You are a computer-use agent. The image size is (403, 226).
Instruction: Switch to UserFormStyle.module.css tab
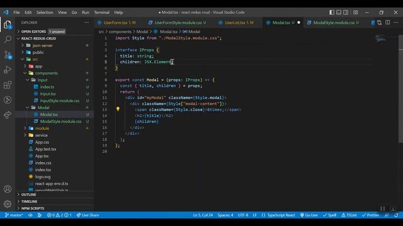pos(178,23)
